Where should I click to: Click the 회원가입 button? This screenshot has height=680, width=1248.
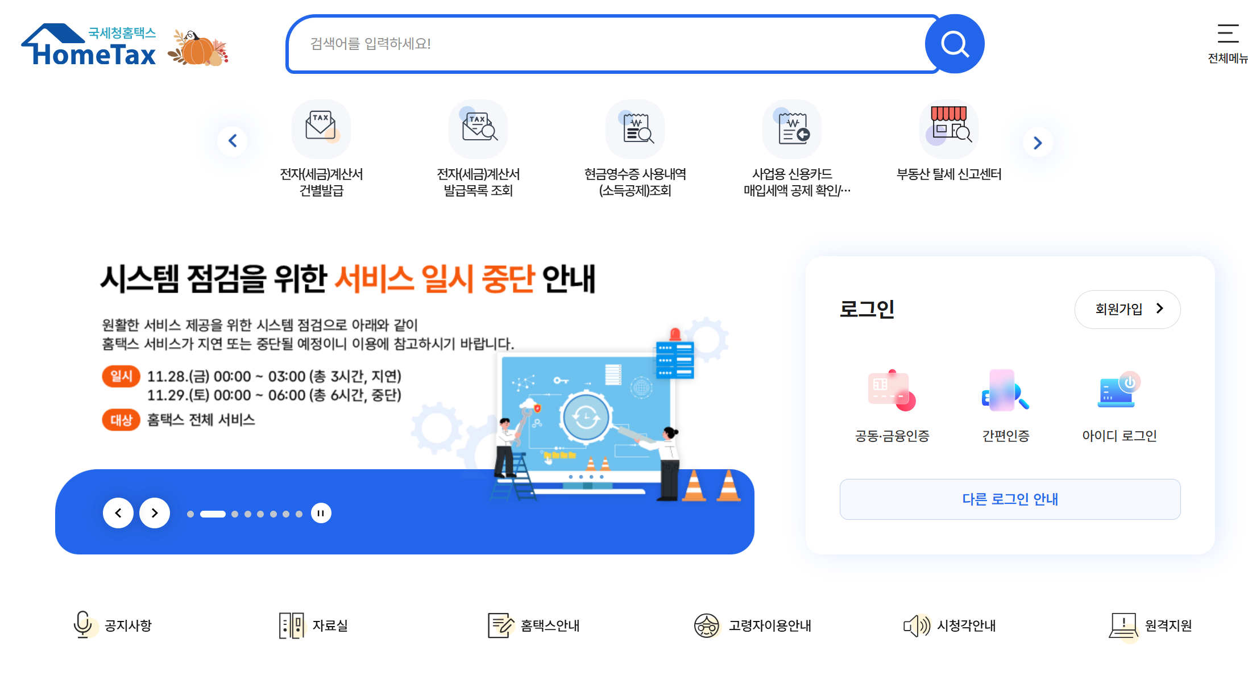pos(1127,309)
